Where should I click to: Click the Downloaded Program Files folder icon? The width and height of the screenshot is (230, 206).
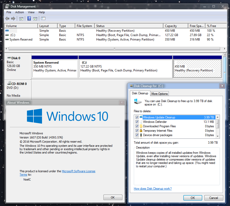[x=141, y=126]
